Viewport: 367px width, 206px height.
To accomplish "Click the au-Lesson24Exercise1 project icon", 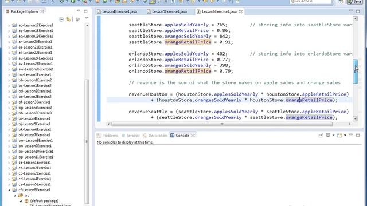I will click(15, 58).
